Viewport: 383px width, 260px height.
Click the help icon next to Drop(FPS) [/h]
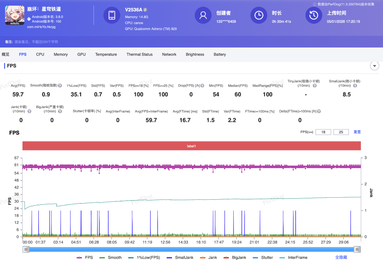pyautogui.click(x=202, y=86)
